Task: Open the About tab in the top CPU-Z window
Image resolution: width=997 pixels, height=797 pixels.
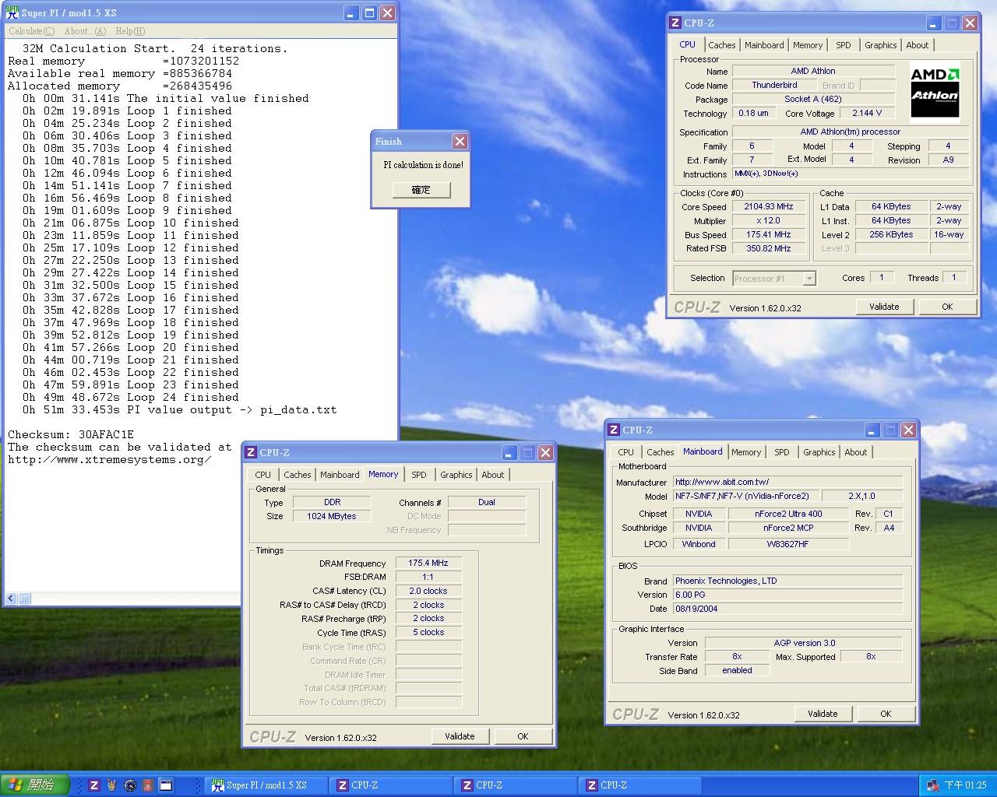Action: tap(917, 45)
